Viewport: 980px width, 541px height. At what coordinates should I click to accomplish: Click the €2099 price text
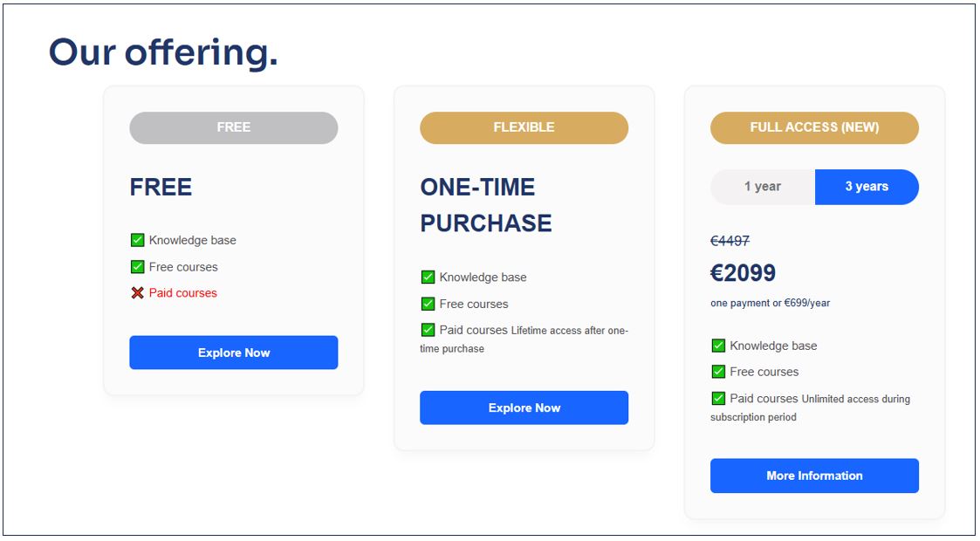[x=743, y=273]
